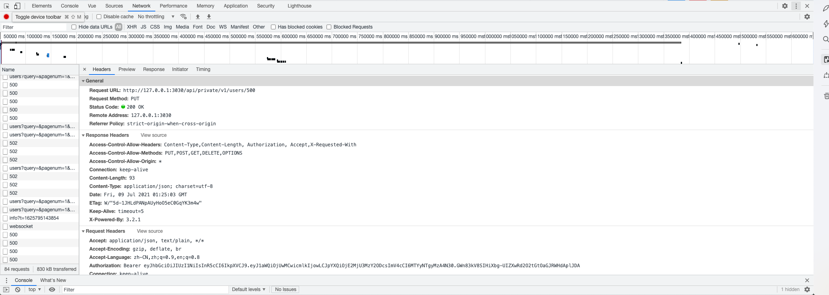Click the blue request bar in overview timeline

(48, 55)
